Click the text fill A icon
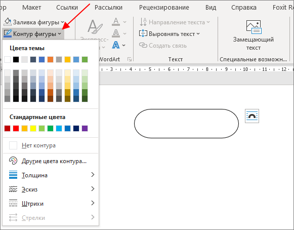Viewport: 294px width, 230px height. 116,22
